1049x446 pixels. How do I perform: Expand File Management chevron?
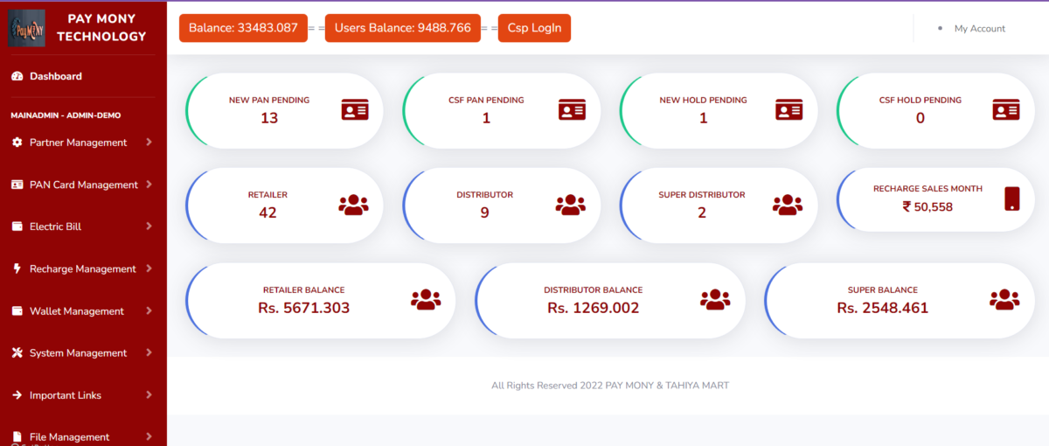click(149, 436)
